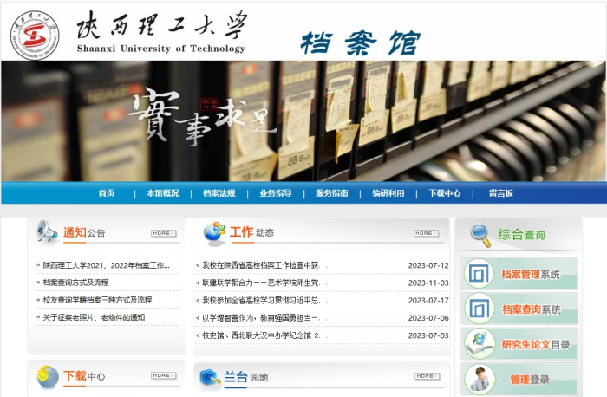This screenshot has width=607, height=397.
Task: Click the person icon in 管理登录
Action: pyautogui.click(x=480, y=379)
